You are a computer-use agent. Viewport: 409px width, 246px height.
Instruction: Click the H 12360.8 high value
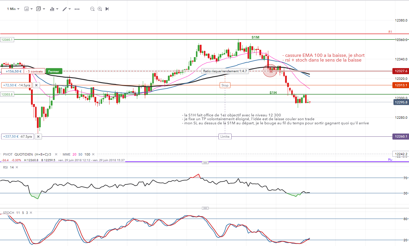(x=32, y=160)
